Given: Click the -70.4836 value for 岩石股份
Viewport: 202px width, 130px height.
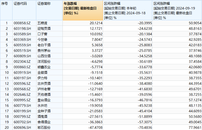Looking at the screenshot, I should tap(145, 127).
